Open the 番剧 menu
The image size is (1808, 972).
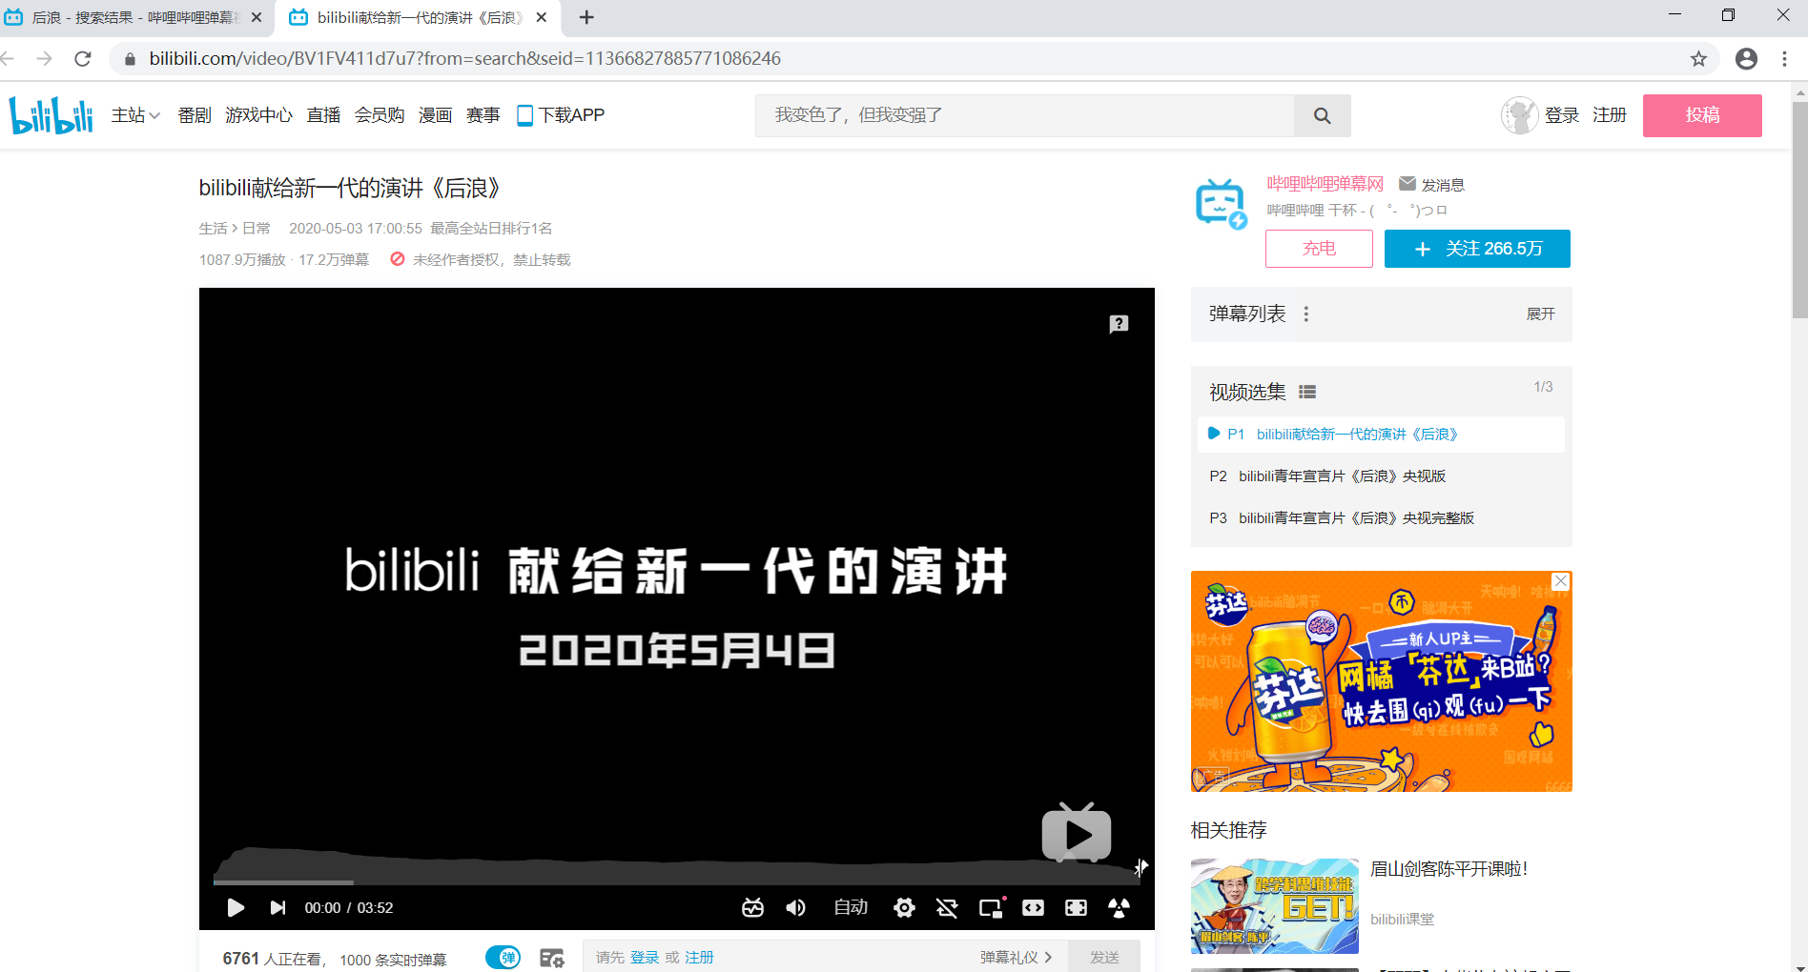(195, 115)
